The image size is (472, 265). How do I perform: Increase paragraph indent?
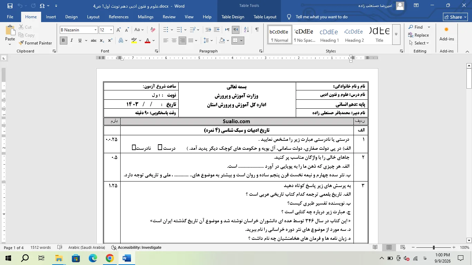pyautogui.click(x=217, y=30)
